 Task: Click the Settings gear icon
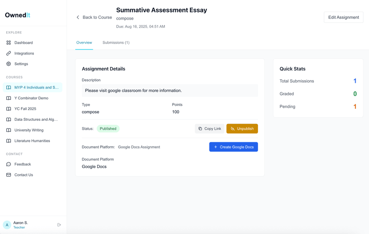point(8,64)
